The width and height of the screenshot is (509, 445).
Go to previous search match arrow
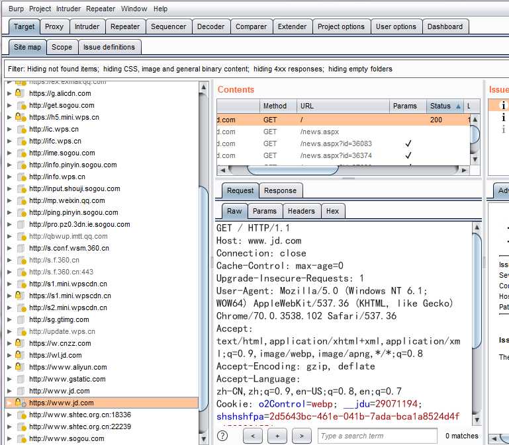pos(253,436)
